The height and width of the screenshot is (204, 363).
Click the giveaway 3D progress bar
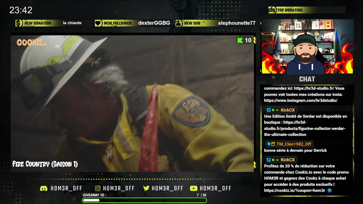[144, 200]
